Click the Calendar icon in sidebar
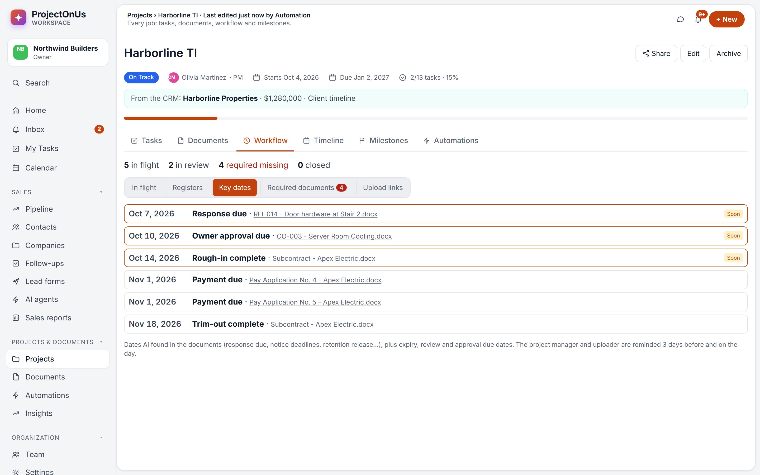This screenshot has height=475, width=760. pyautogui.click(x=16, y=168)
